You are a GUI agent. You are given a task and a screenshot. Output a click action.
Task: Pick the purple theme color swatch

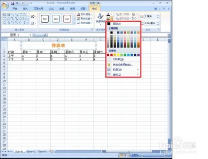pyautogui.click(x=132, y=32)
